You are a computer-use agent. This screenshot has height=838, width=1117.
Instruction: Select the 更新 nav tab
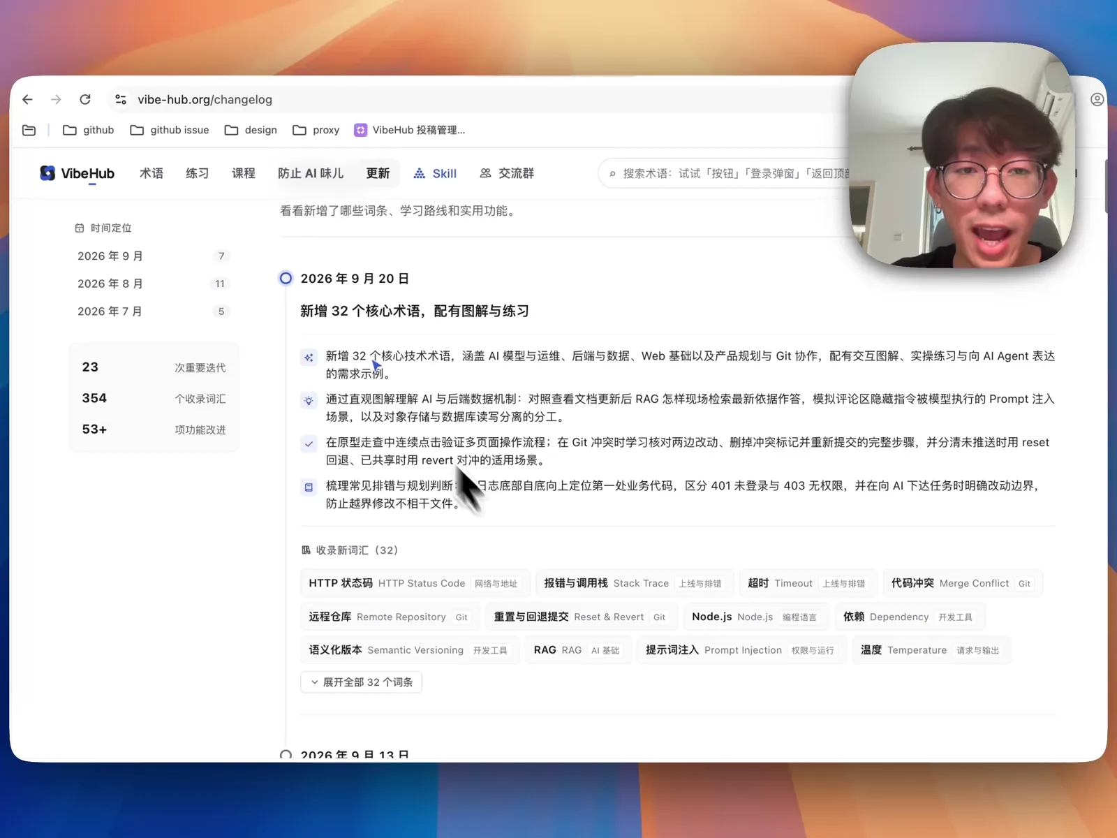(378, 173)
